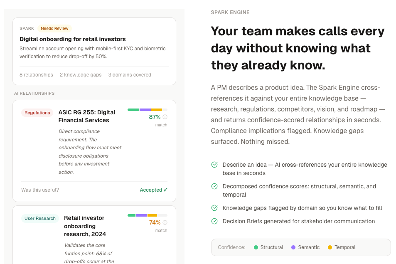This screenshot has width=396, height=264.
Task: Click the green Structural legend dot
Action: (256, 247)
